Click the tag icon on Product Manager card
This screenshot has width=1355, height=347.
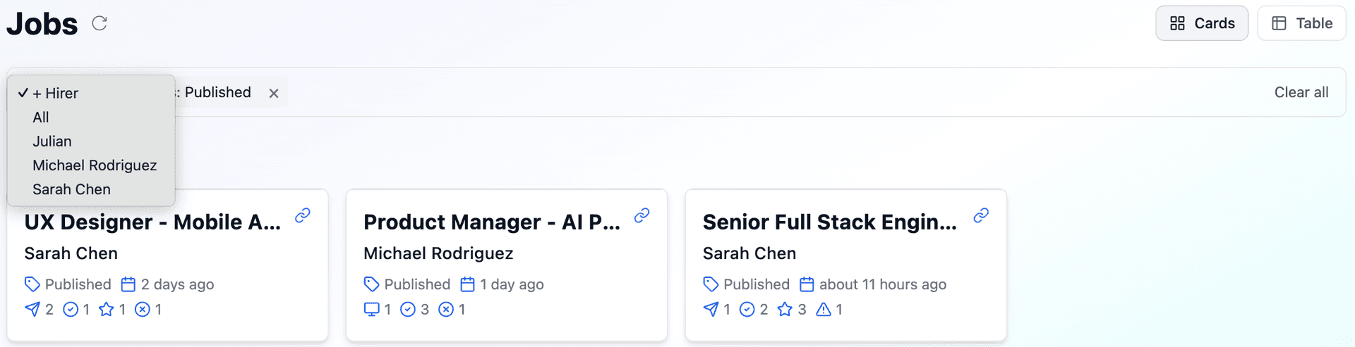tap(371, 284)
